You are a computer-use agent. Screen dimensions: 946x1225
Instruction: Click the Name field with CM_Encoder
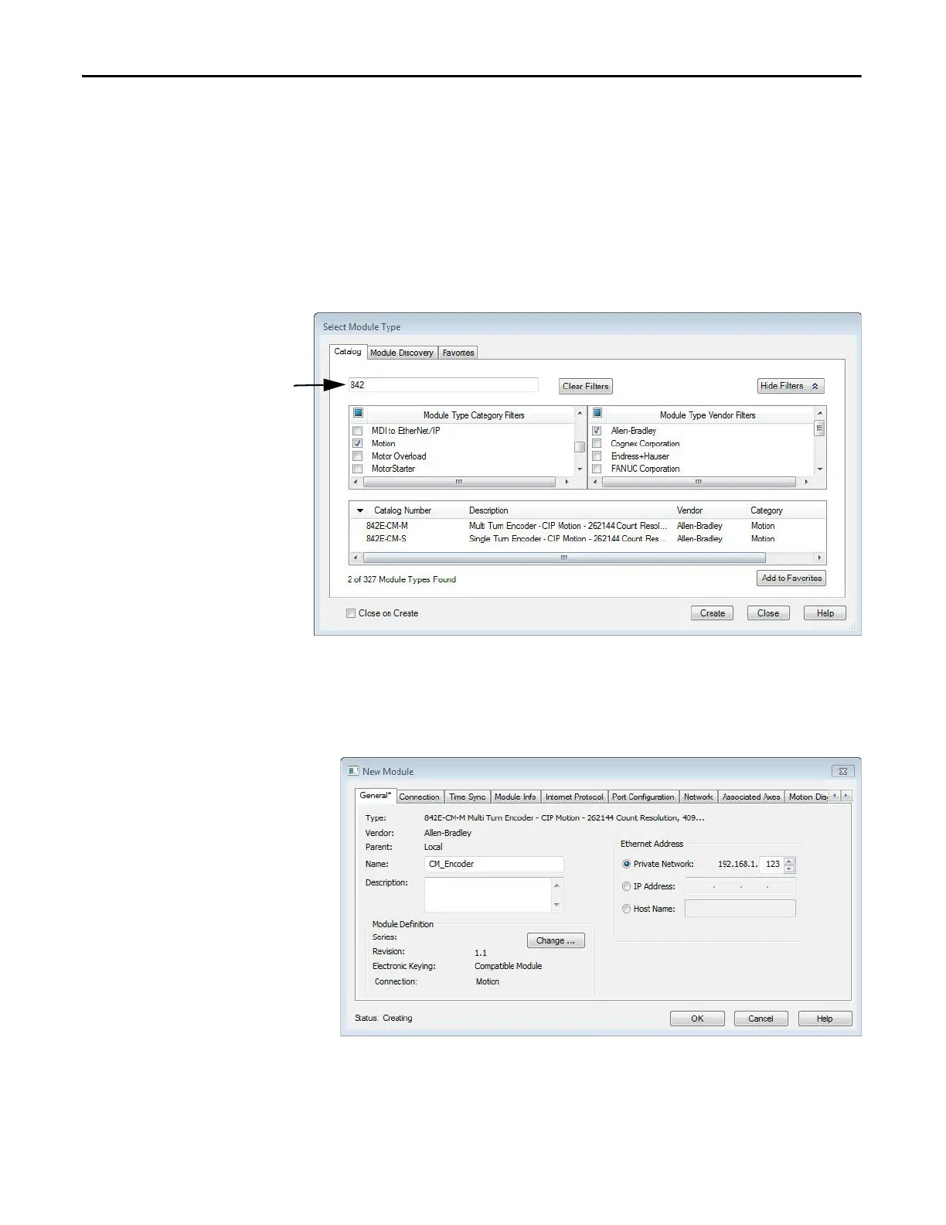[494, 865]
